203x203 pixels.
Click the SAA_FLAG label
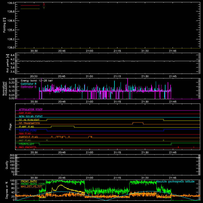25,133
